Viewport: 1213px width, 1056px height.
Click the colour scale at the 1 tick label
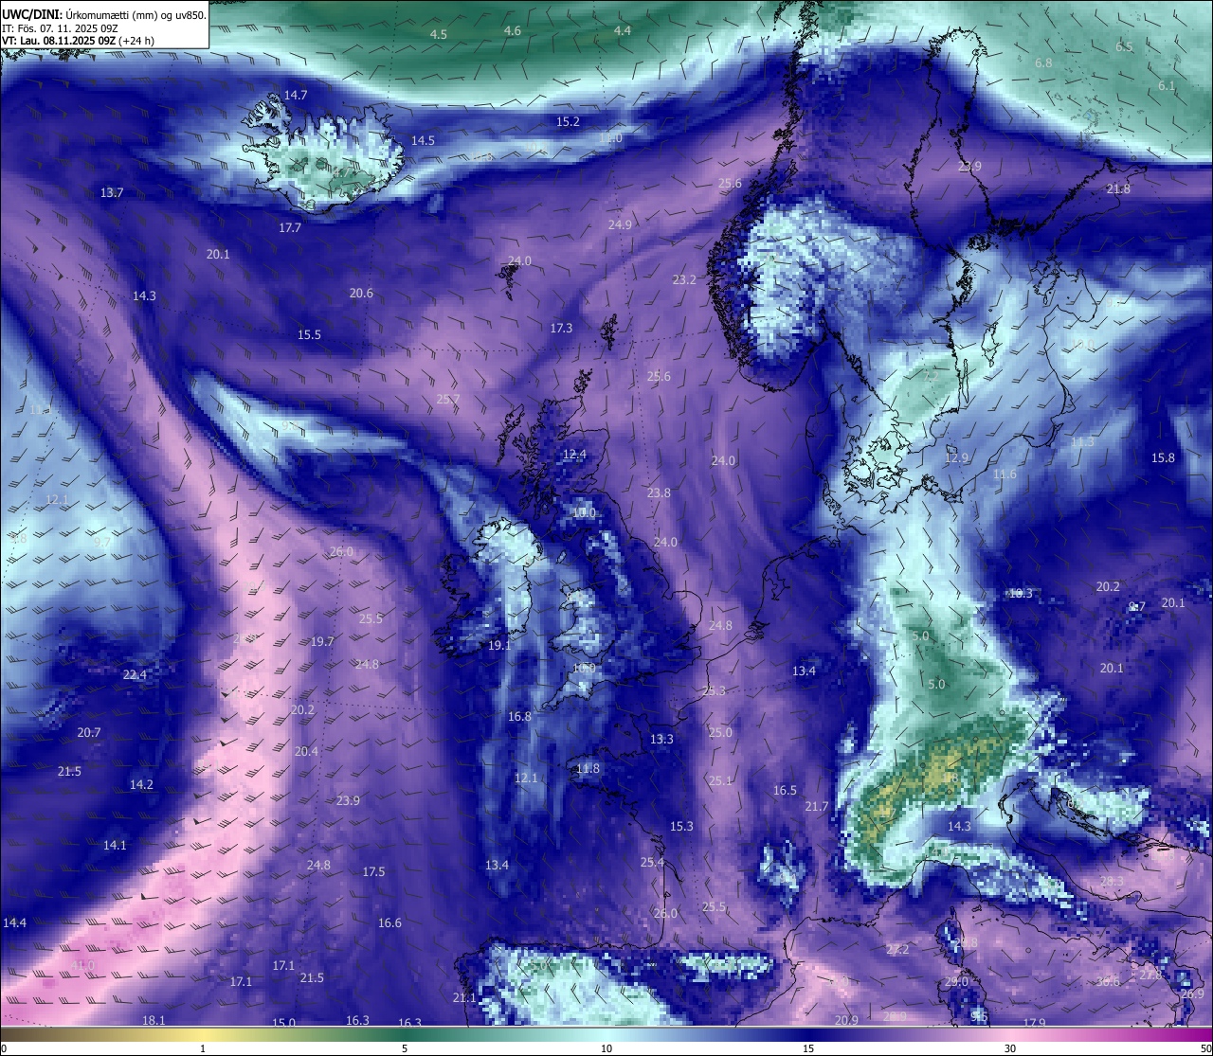tap(203, 1048)
